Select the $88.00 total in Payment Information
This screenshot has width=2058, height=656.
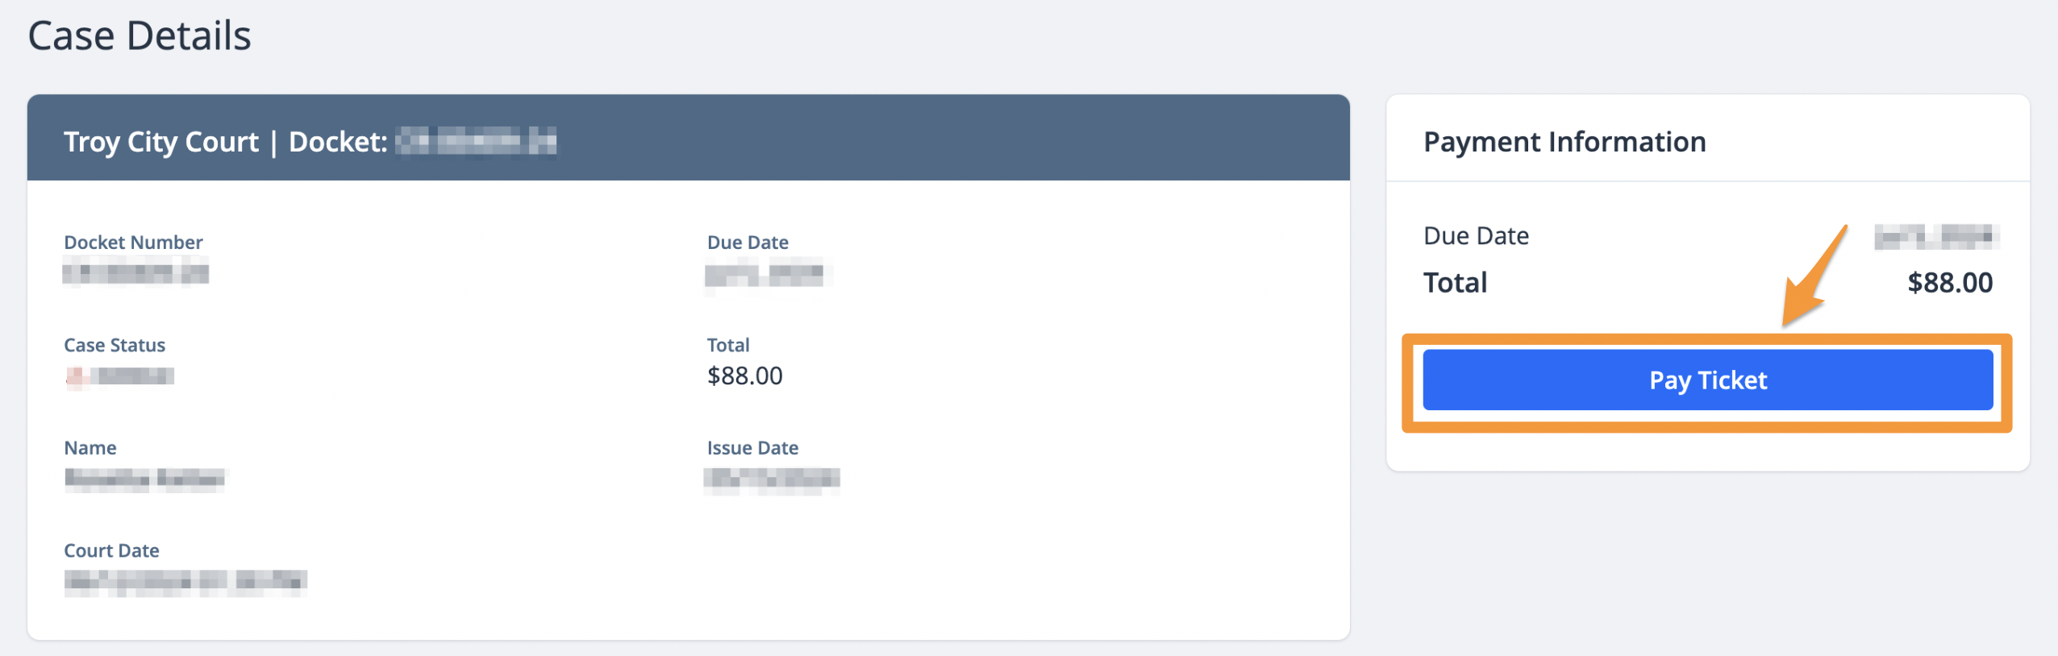[x=1948, y=282]
